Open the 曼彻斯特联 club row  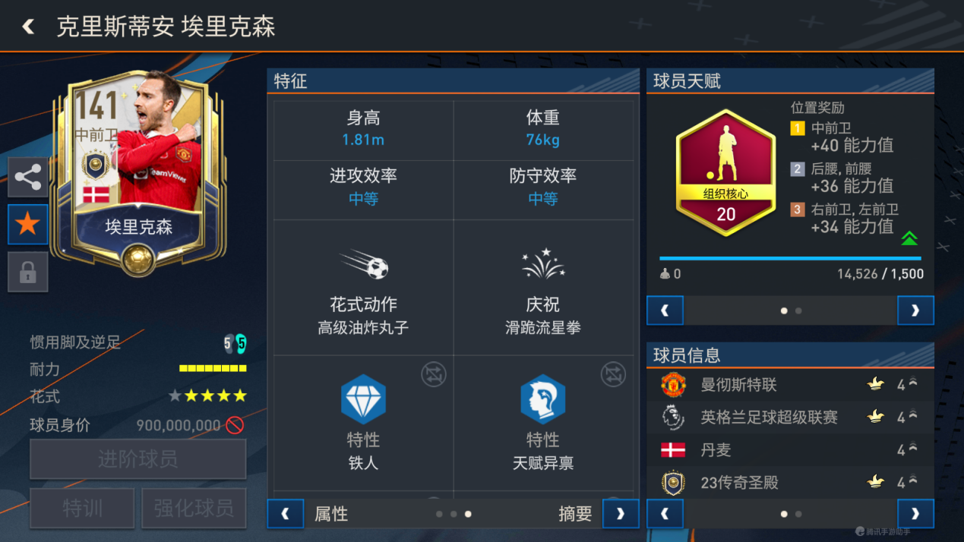point(790,385)
